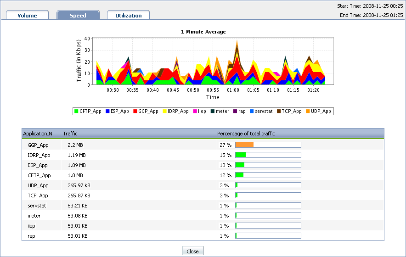Click the 1 Minute Average chart title

(203, 32)
